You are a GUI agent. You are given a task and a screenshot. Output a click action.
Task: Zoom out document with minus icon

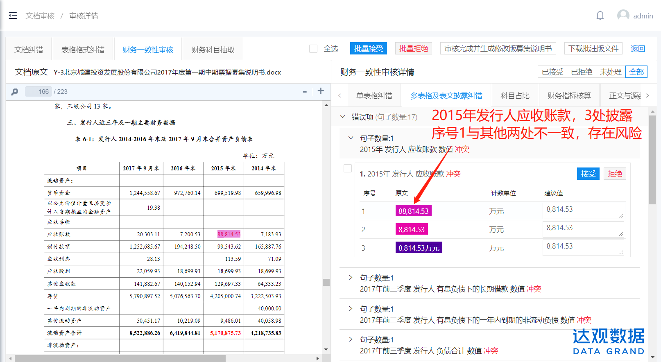click(305, 92)
